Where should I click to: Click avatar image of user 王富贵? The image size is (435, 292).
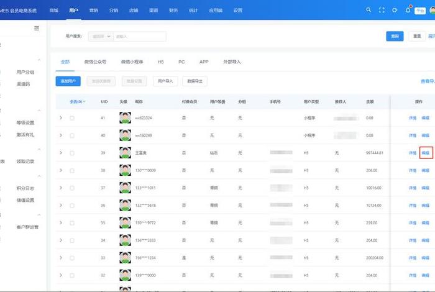pos(125,153)
